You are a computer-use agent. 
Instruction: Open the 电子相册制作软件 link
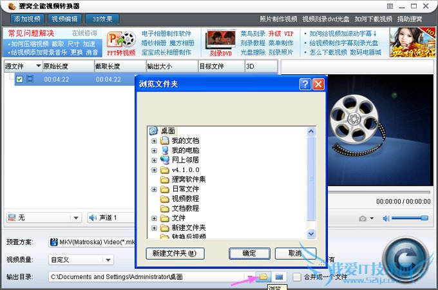pyautogui.click(x=166, y=34)
